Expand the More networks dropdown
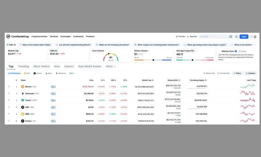This screenshot has width=261, height=157. (72, 73)
